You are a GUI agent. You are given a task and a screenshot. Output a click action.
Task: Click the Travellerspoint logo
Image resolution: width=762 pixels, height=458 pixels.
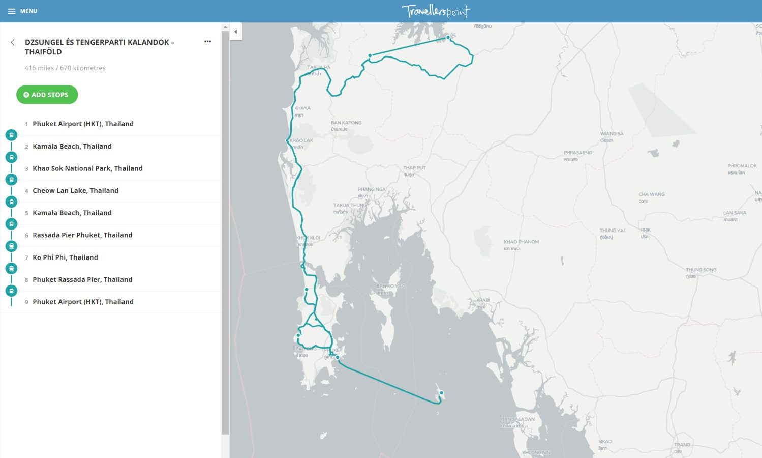(x=436, y=11)
